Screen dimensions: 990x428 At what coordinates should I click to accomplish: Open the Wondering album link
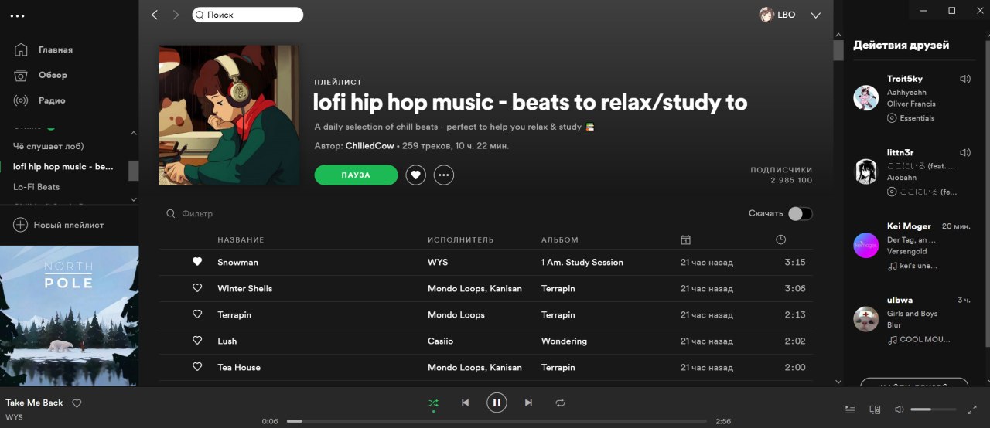tap(564, 341)
